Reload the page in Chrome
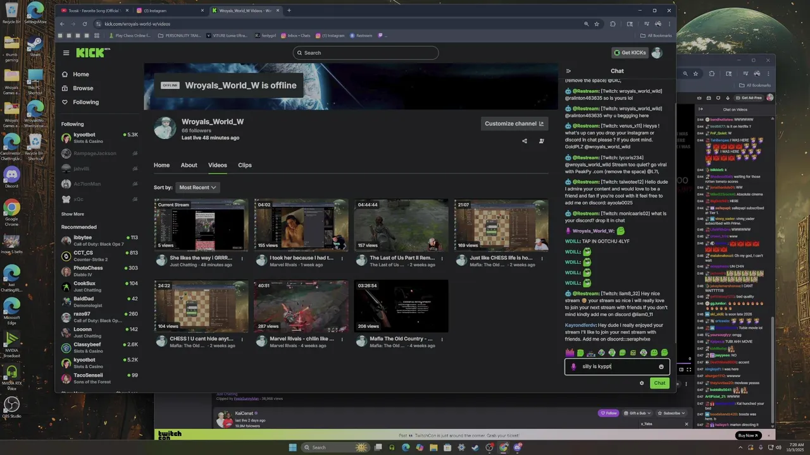 [x=85, y=24]
